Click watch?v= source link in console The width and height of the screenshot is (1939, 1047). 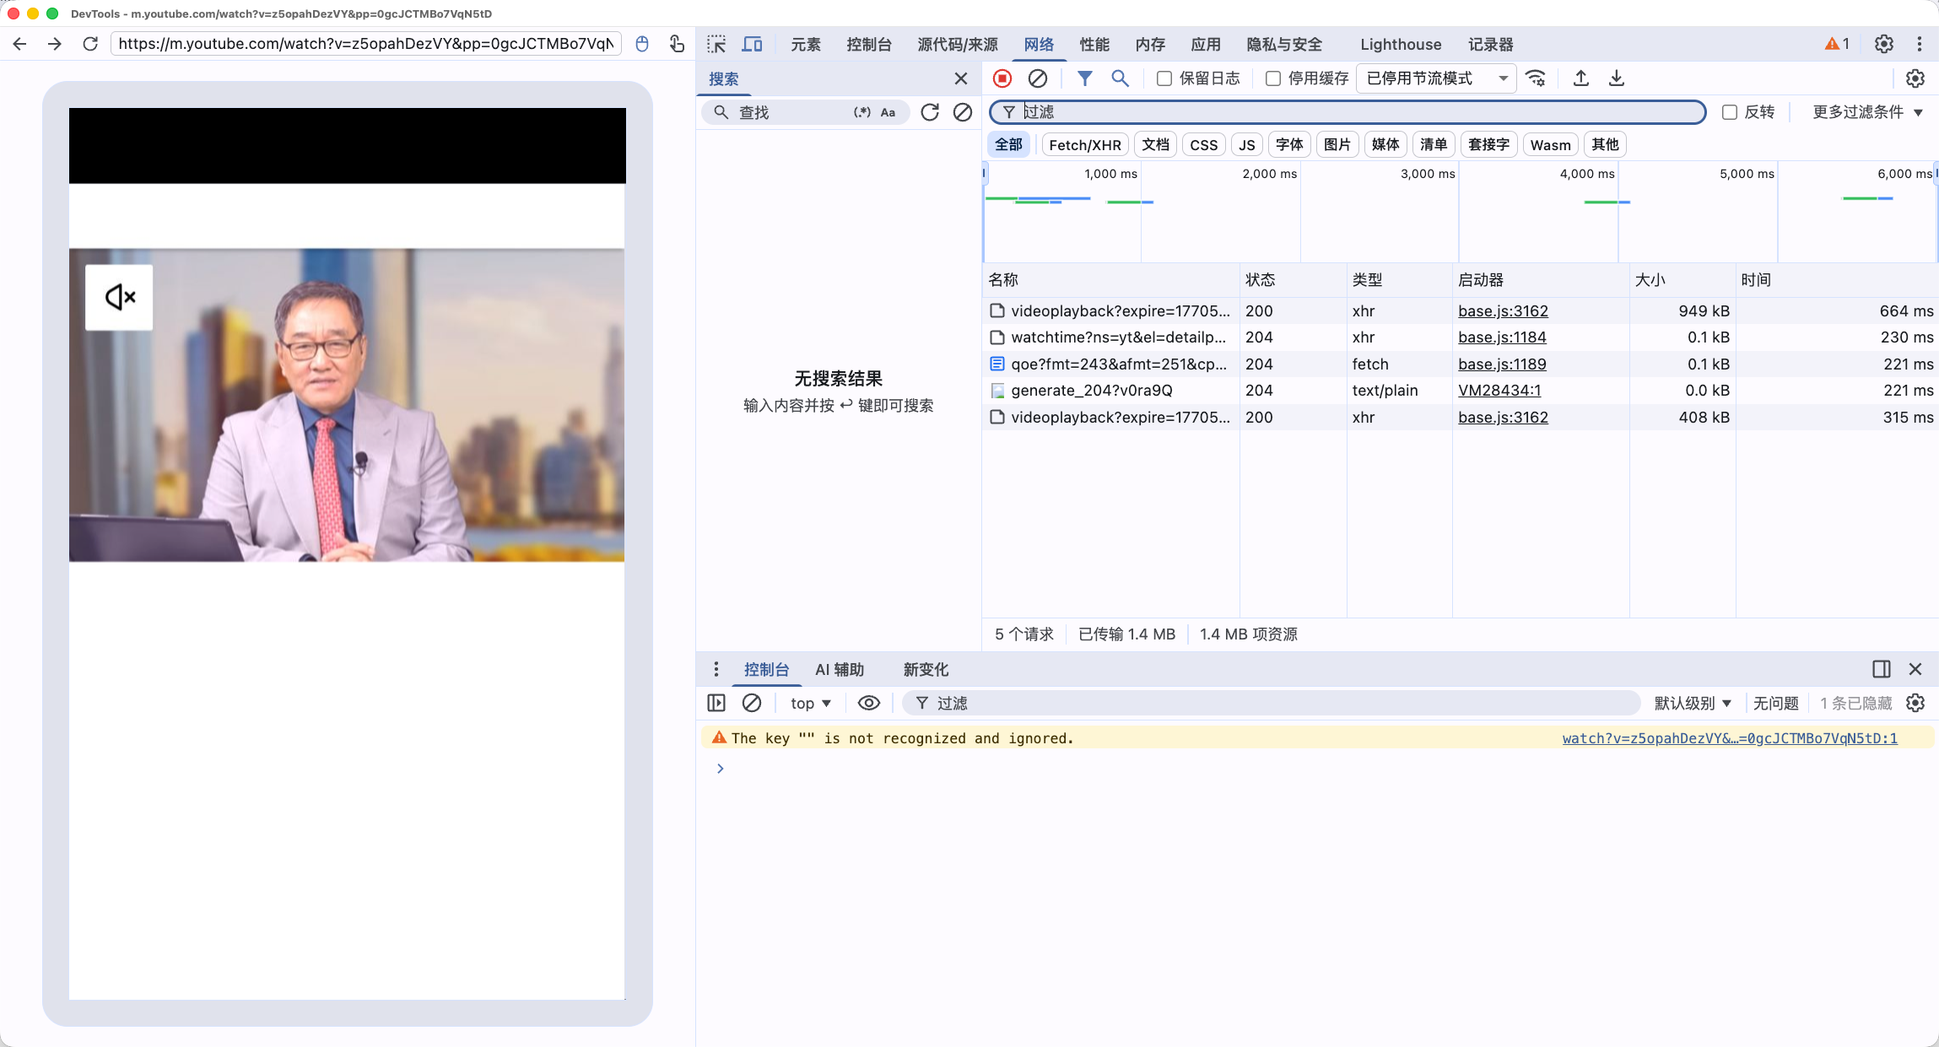coord(1730,738)
